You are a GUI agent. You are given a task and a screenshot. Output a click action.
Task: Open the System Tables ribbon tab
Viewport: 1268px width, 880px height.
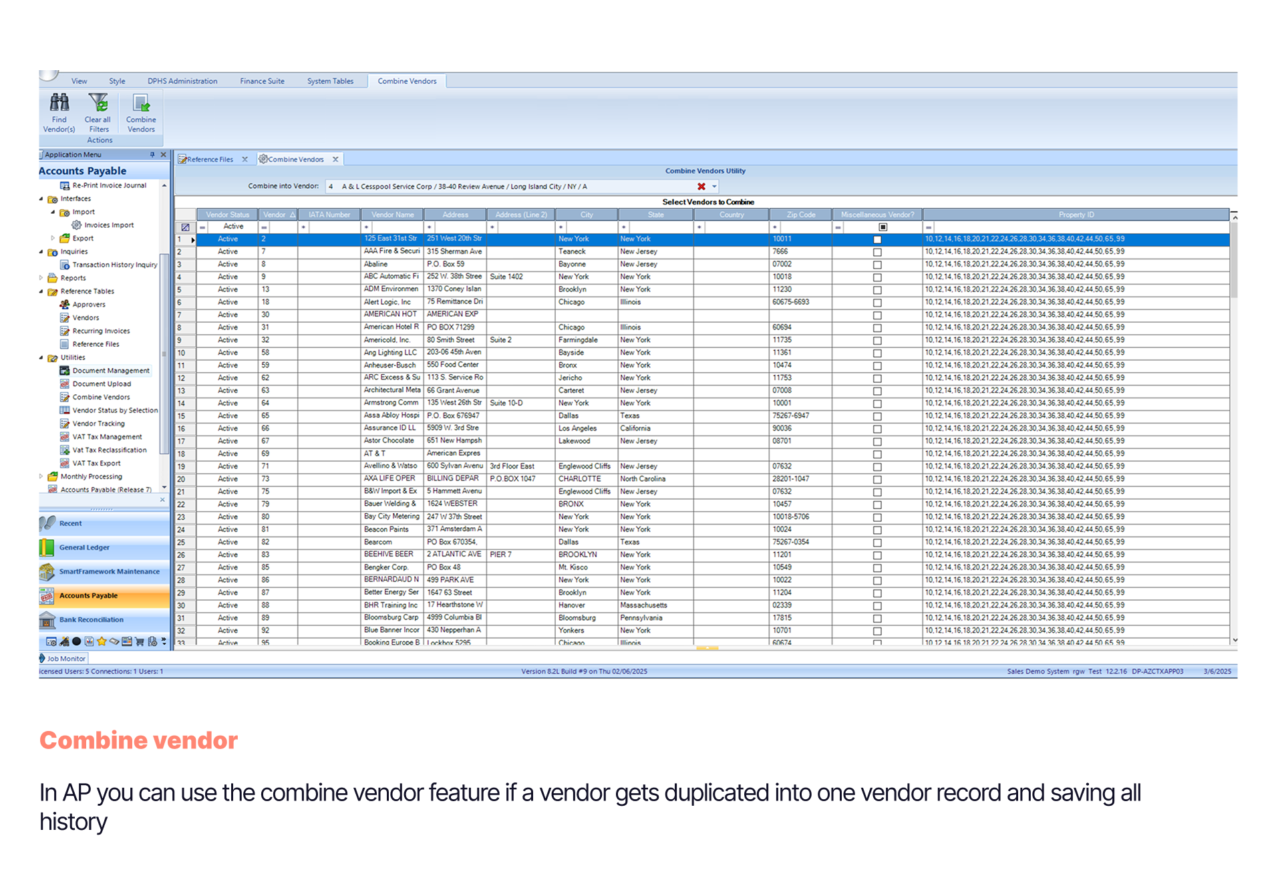click(x=330, y=81)
